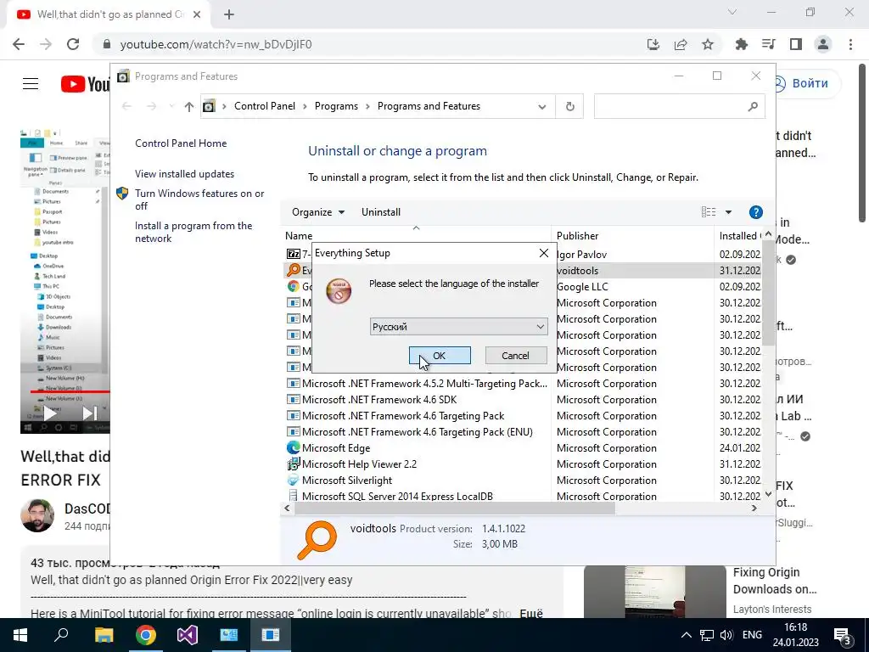869x652 pixels.
Task: Close the YouTube tab
Action: pos(197,15)
